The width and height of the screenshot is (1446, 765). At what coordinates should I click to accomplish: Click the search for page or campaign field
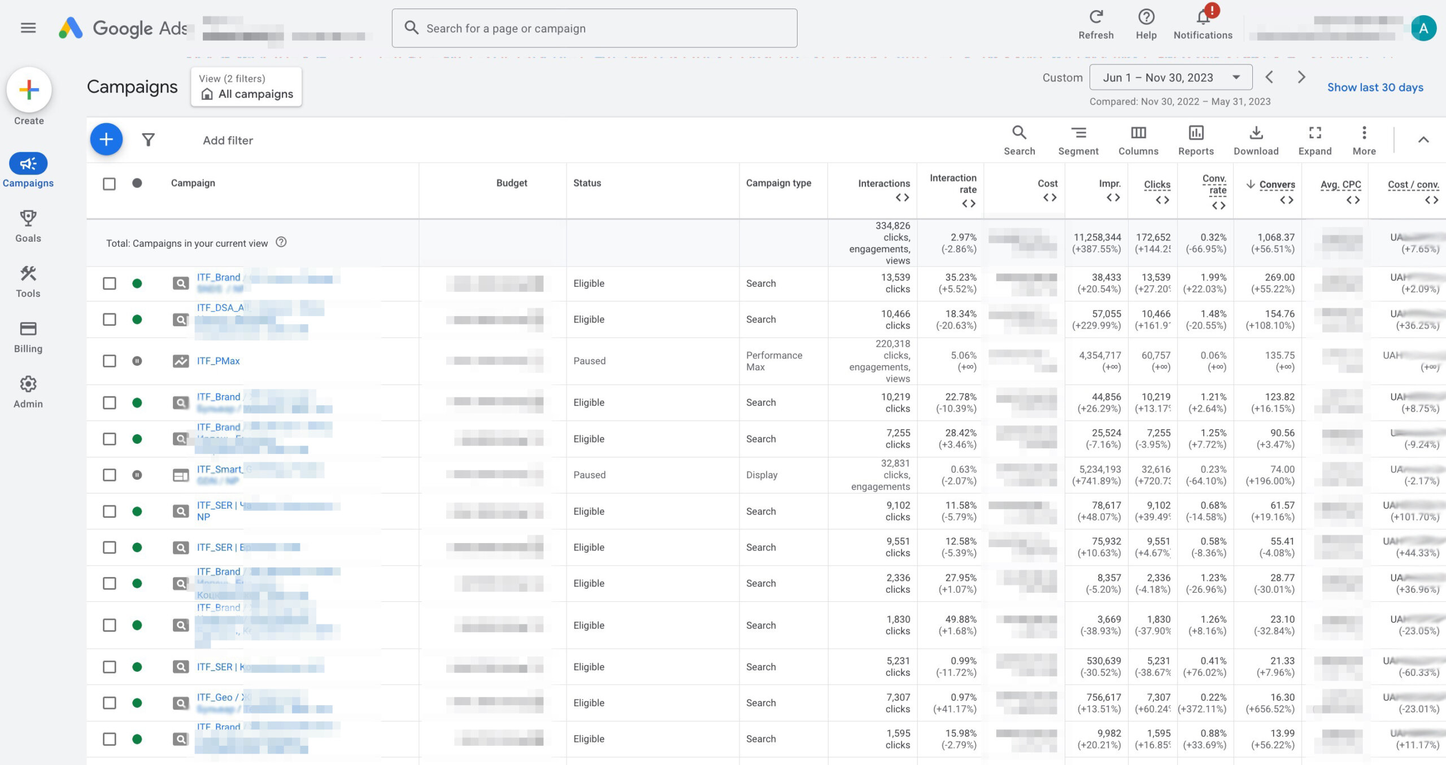pyautogui.click(x=594, y=28)
